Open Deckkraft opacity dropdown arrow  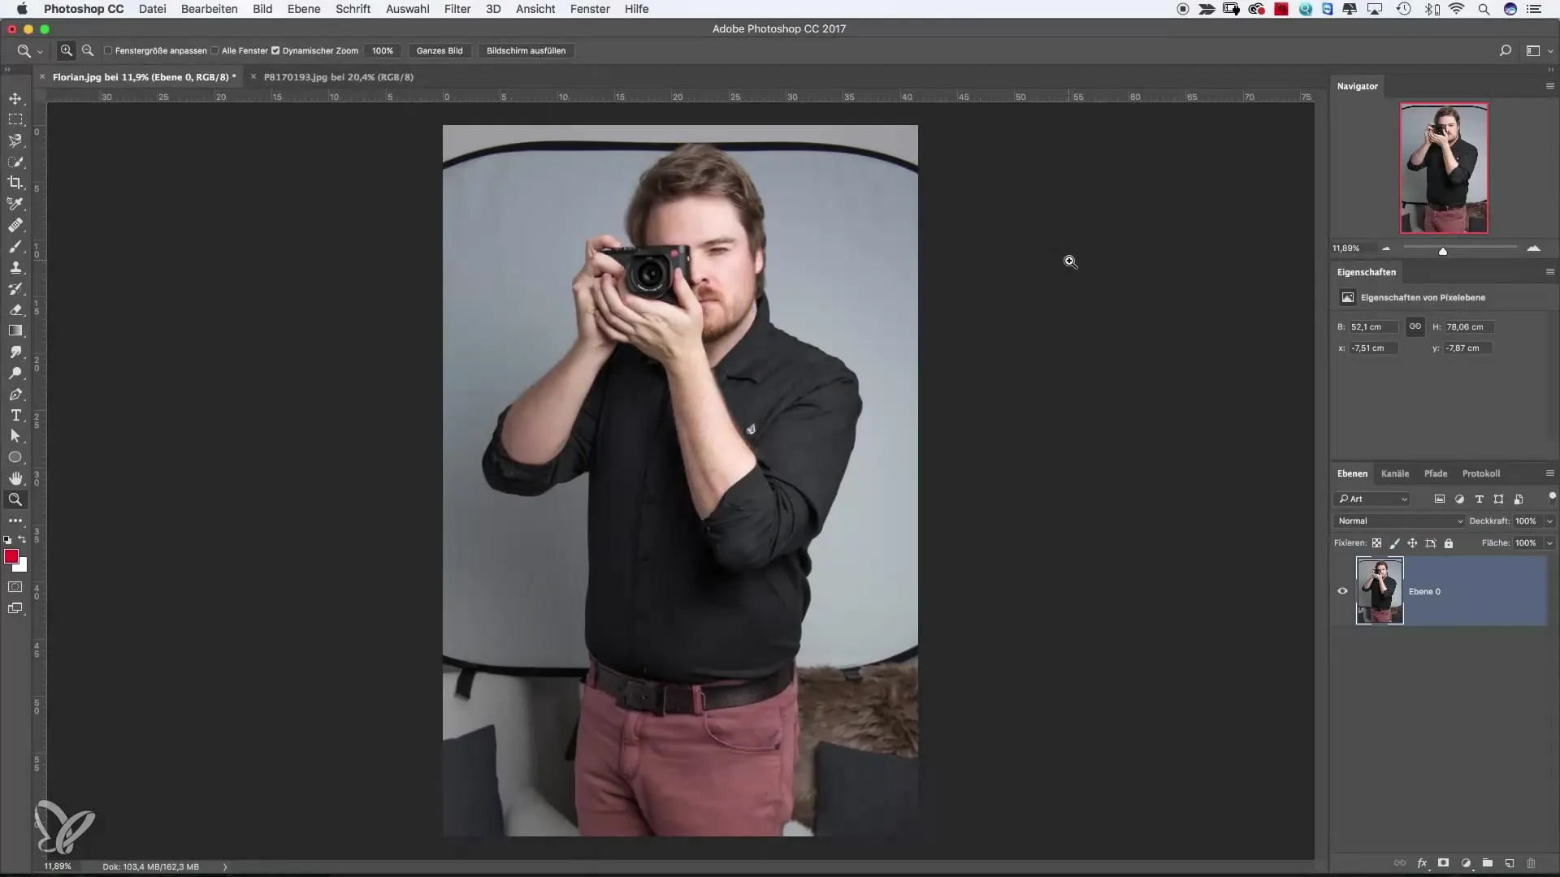tap(1549, 521)
